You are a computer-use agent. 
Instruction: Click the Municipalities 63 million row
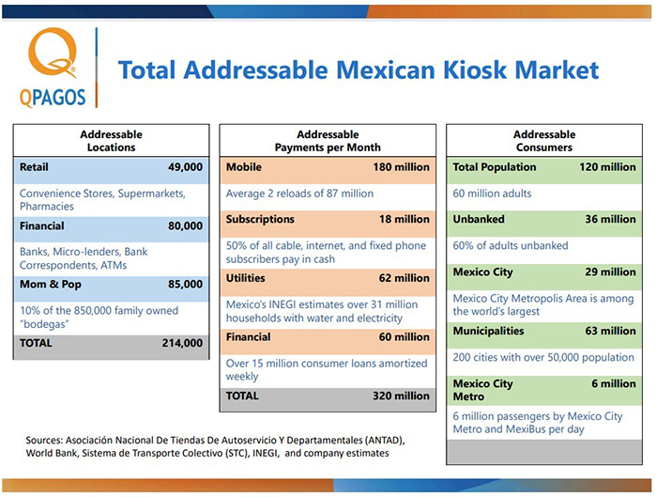544,332
